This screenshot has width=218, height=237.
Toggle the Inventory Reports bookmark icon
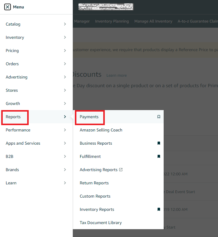[159, 209]
